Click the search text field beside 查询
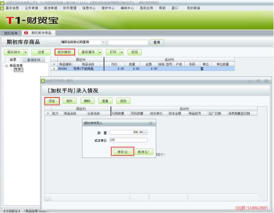Image resolution: width=274 pixels, height=213 pixels. (128, 43)
